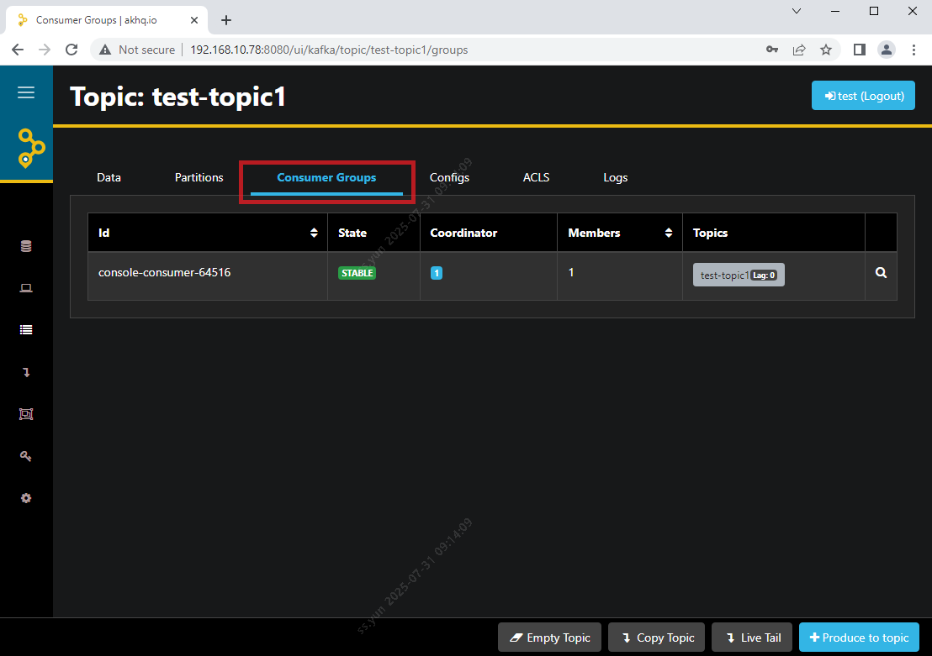Sort table by Members column arrows
Image resolution: width=932 pixels, height=656 pixels.
tap(669, 233)
